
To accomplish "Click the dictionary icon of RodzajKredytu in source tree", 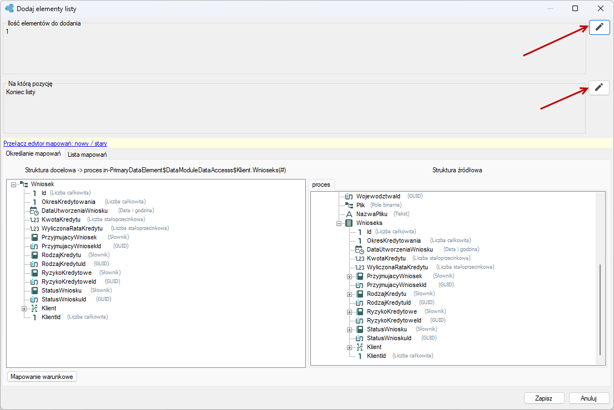I will click(360, 294).
